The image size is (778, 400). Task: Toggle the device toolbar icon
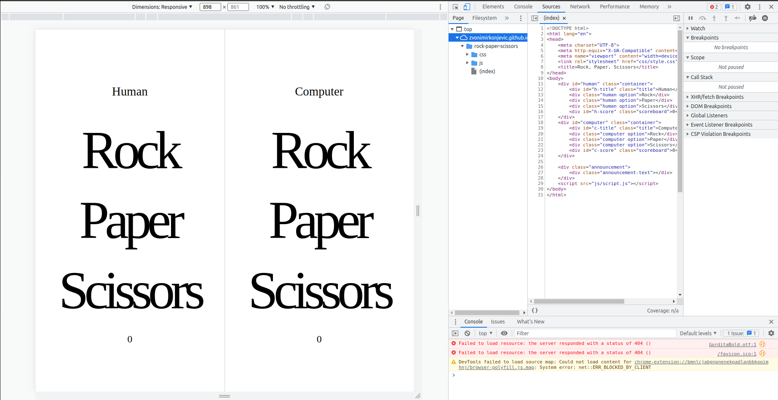[467, 7]
